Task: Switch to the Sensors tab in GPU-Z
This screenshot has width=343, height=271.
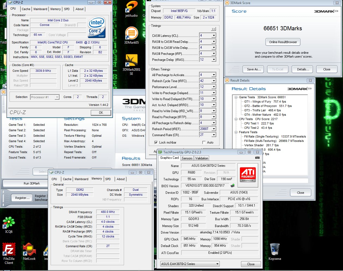Action: [x=187, y=158]
